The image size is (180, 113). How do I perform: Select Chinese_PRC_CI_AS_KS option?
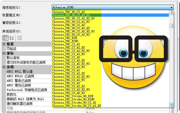tap(110, 60)
